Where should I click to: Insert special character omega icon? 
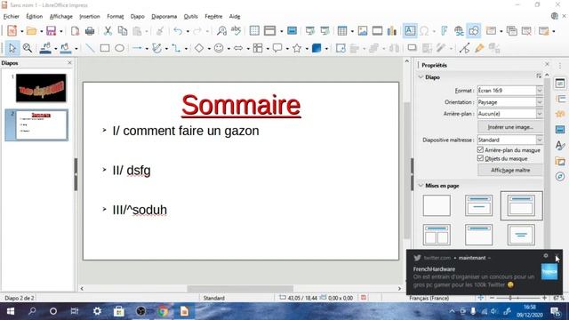point(424,31)
